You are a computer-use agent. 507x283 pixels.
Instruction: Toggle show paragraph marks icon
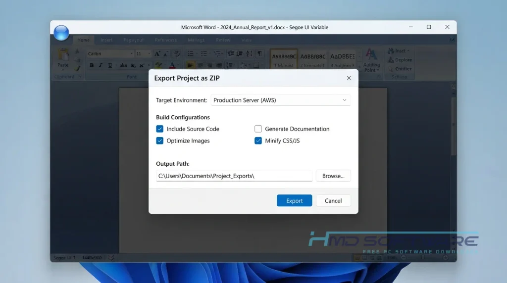[x=259, y=53]
